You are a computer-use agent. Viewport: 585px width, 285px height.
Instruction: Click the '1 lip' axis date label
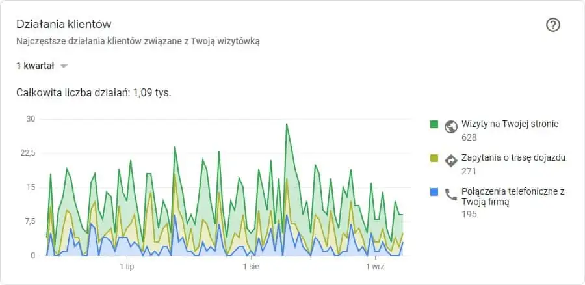(x=127, y=267)
